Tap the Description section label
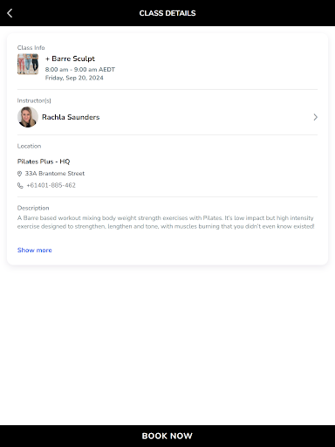This screenshot has width=335, height=447. coord(33,208)
